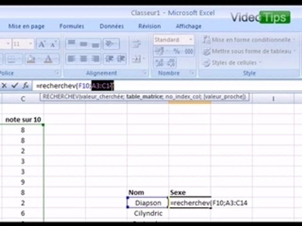Click valeur_proche argument in the tooltip
302x226 pixels.
(x=224, y=97)
